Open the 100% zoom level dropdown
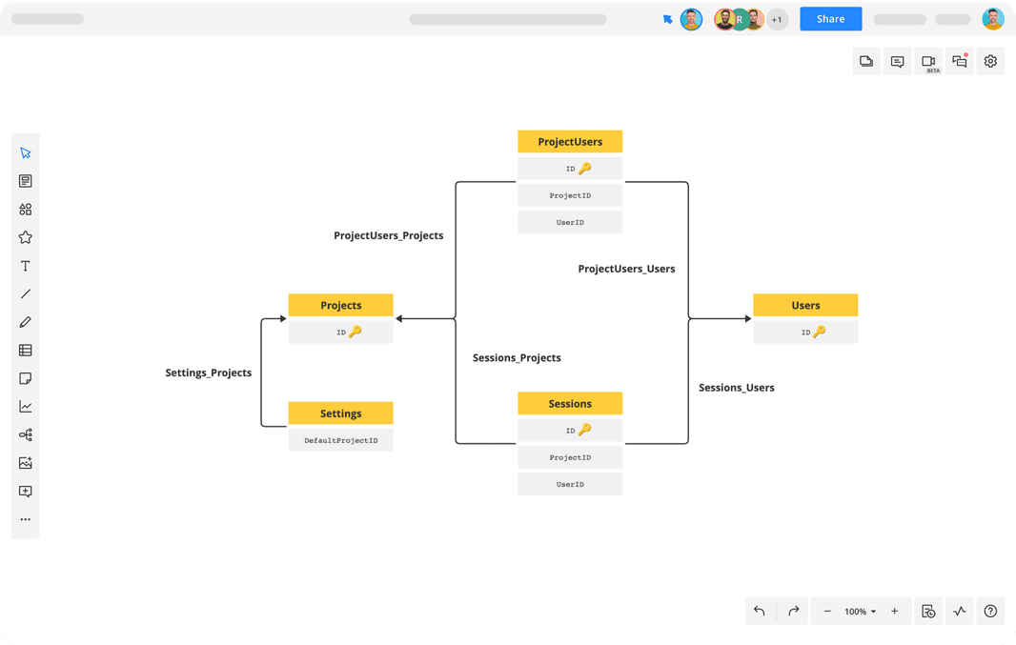Image resolution: width=1016 pixels, height=645 pixels. point(860,612)
